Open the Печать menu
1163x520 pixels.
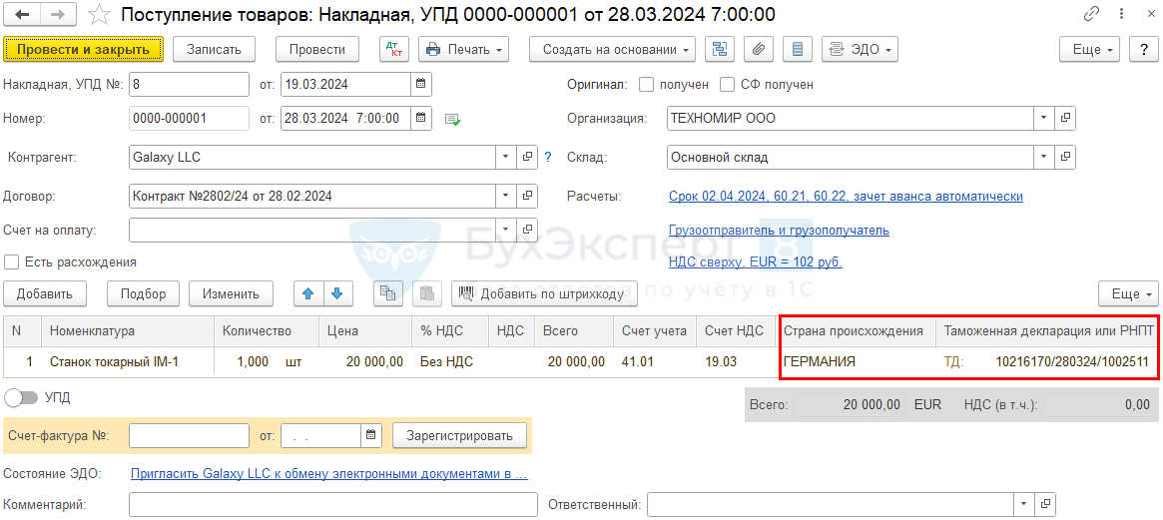(464, 49)
